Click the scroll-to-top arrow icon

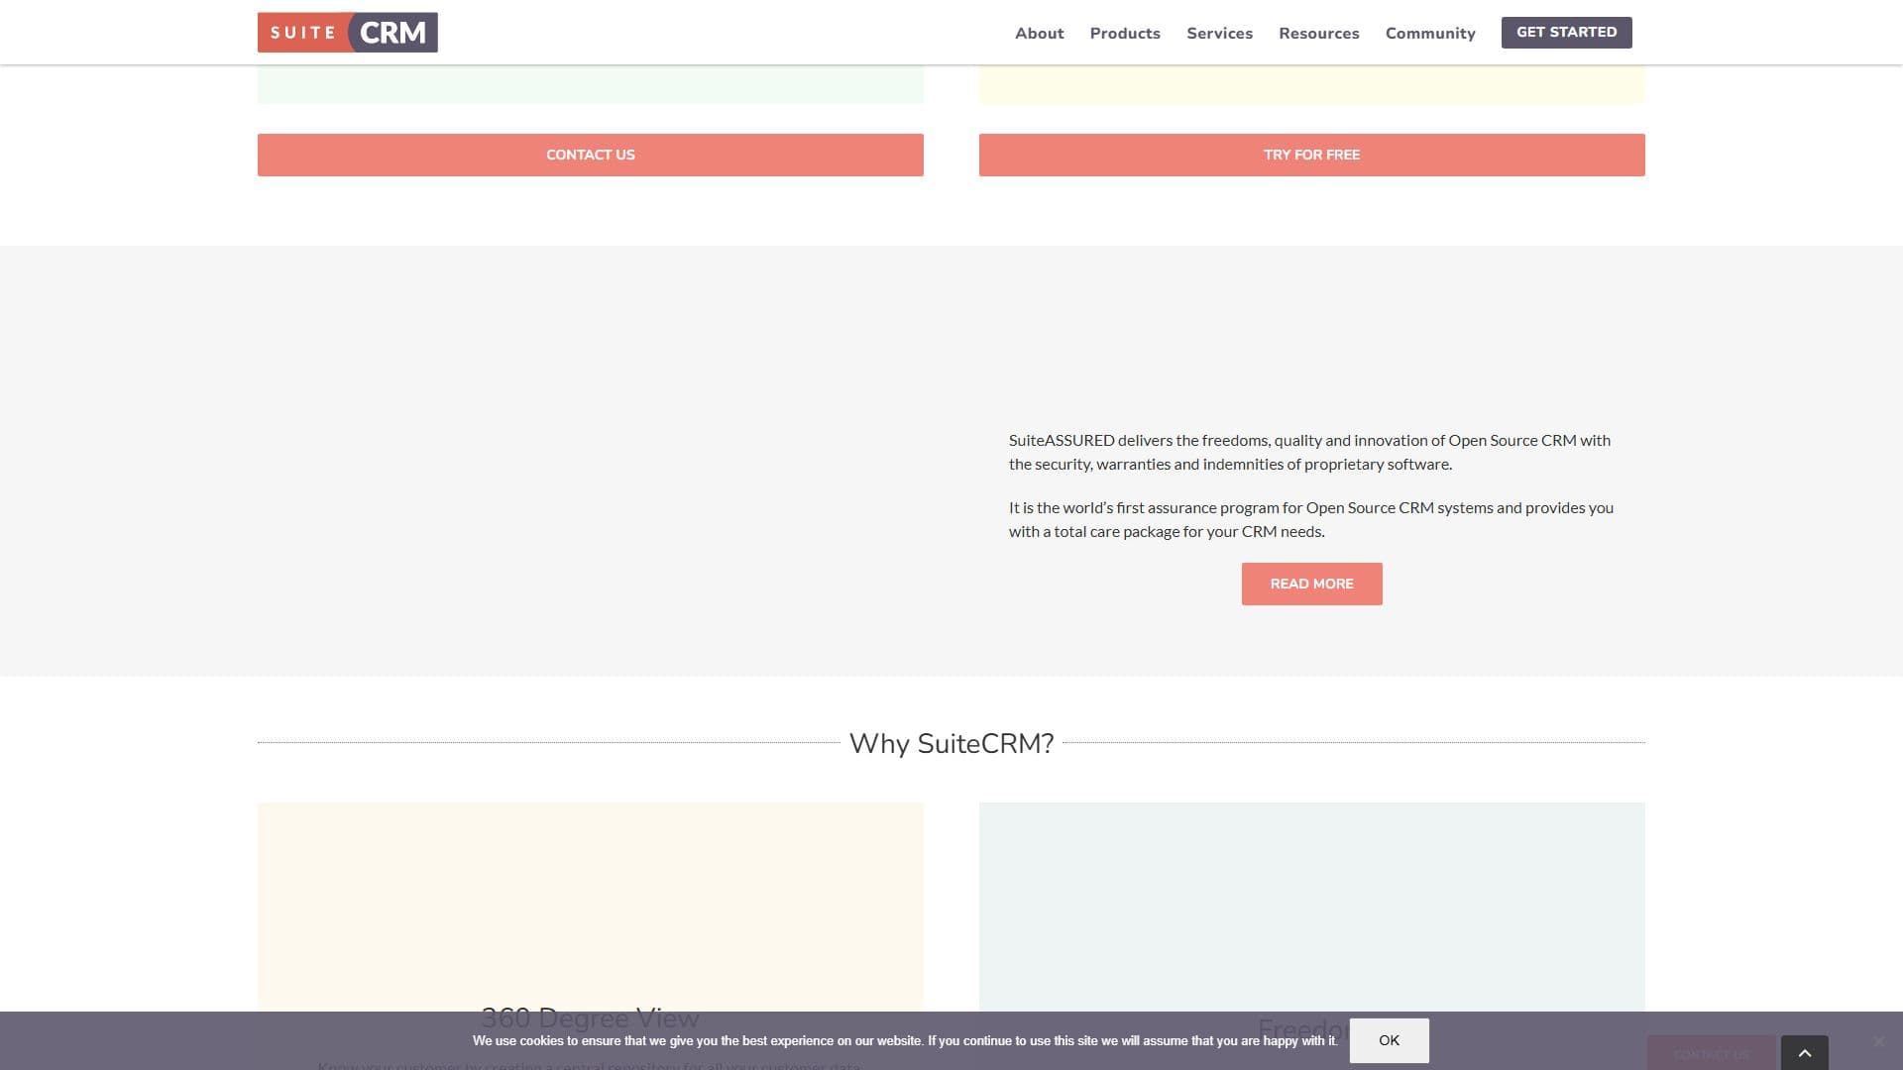pyautogui.click(x=1804, y=1053)
